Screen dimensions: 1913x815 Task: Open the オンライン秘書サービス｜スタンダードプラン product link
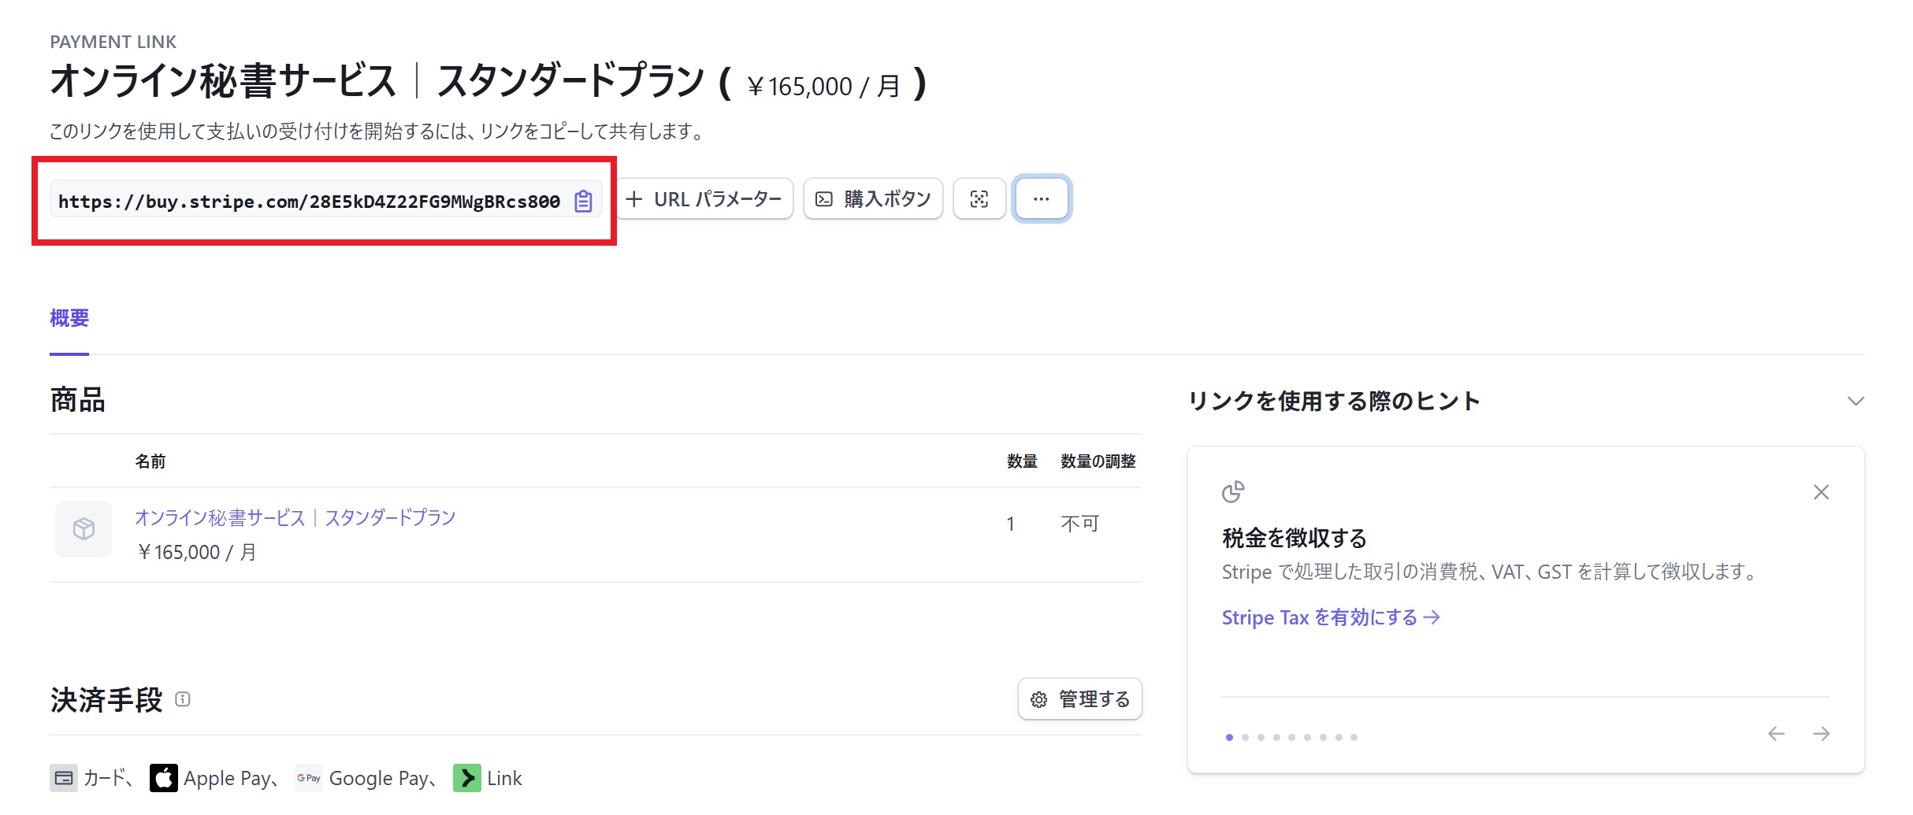coord(295,517)
